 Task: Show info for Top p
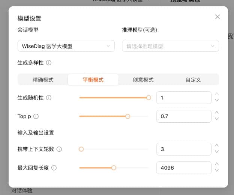point(36,116)
